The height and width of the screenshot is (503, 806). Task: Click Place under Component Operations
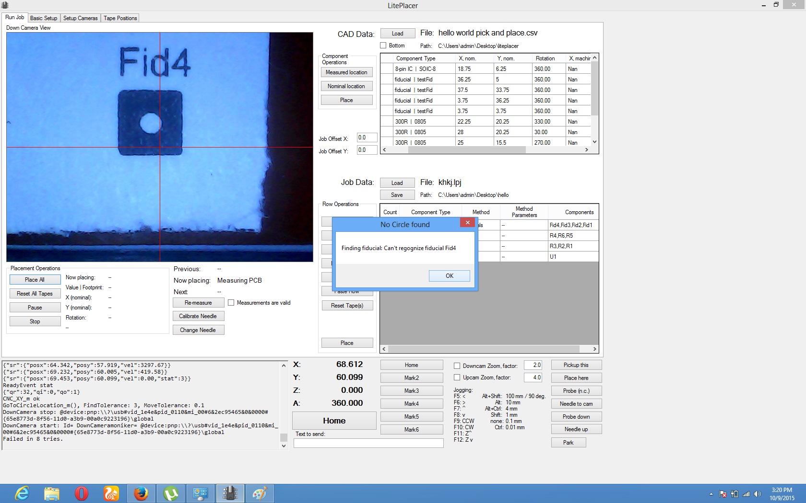pos(346,100)
